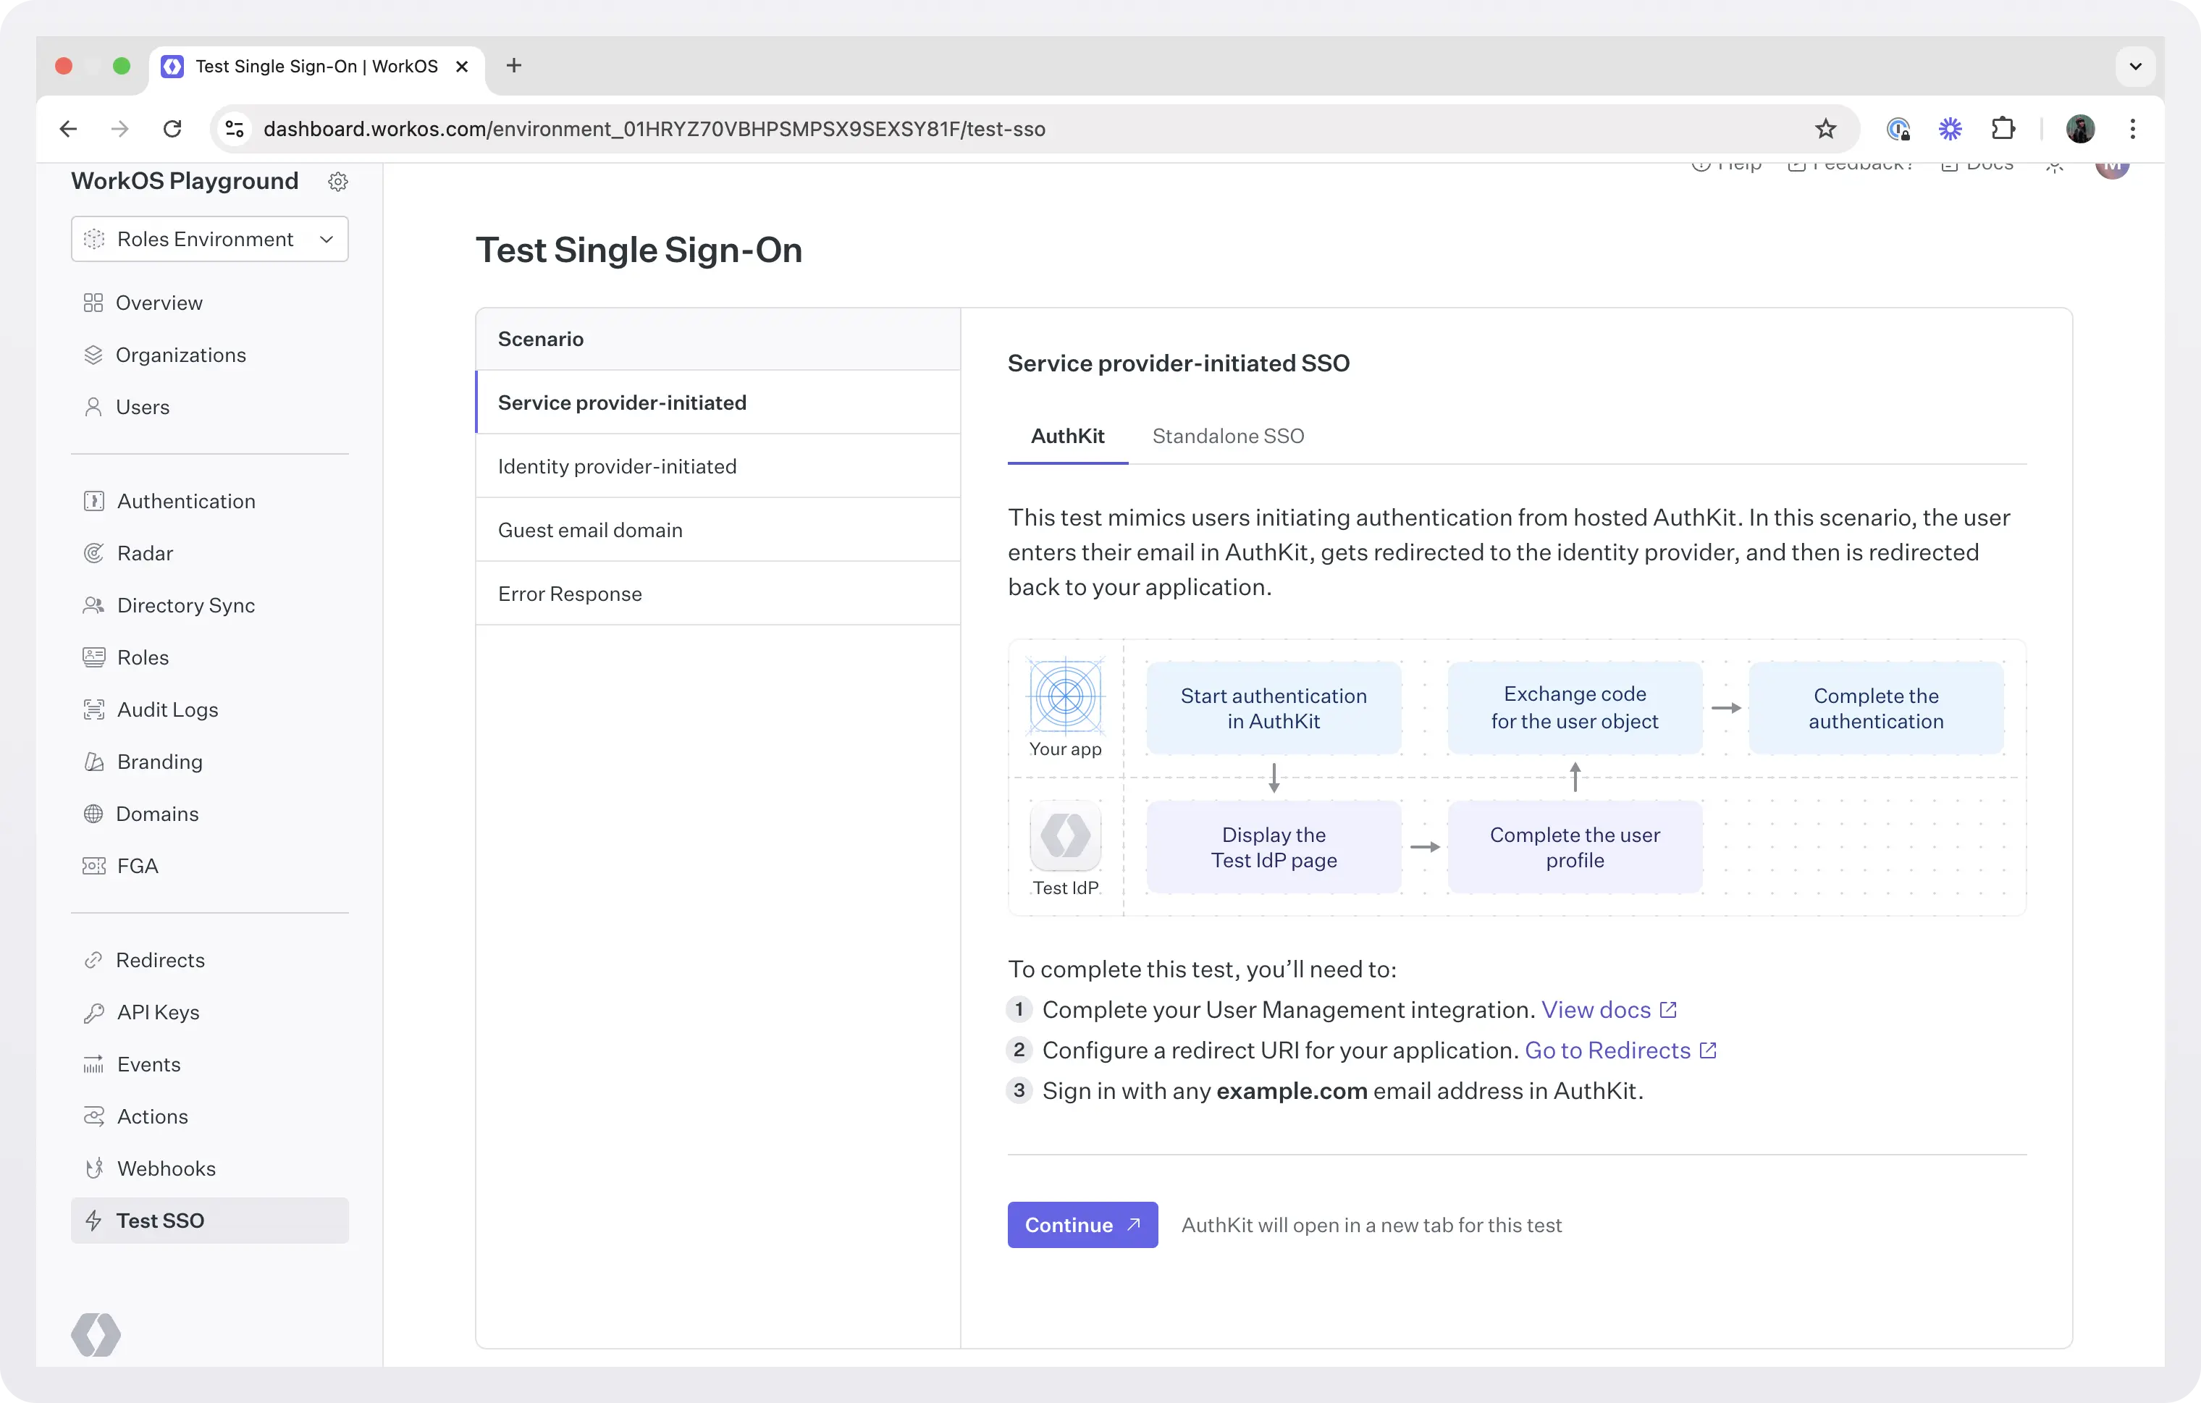
Task: Open the Chrome three-dot menu
Action: click(2132, 129)
